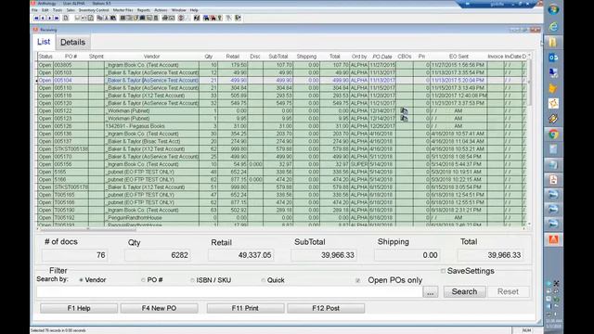
Task: Open the Sales menu
Action: [71, 10]
